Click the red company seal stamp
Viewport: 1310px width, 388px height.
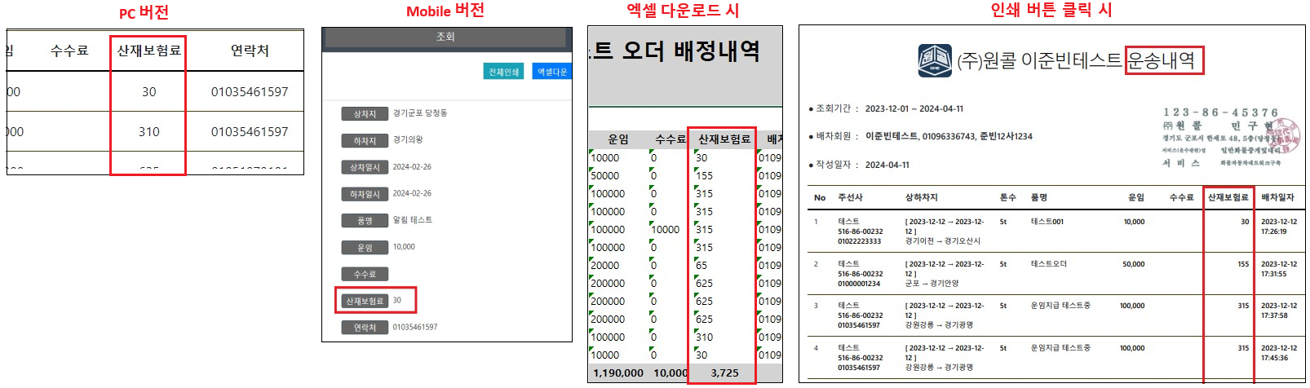point(1282,136)
